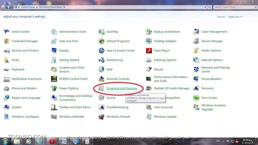Click the refresh button beside address bar
This screenshot has height=145, width=258.
pyautogui.click(x=209, y=7)
